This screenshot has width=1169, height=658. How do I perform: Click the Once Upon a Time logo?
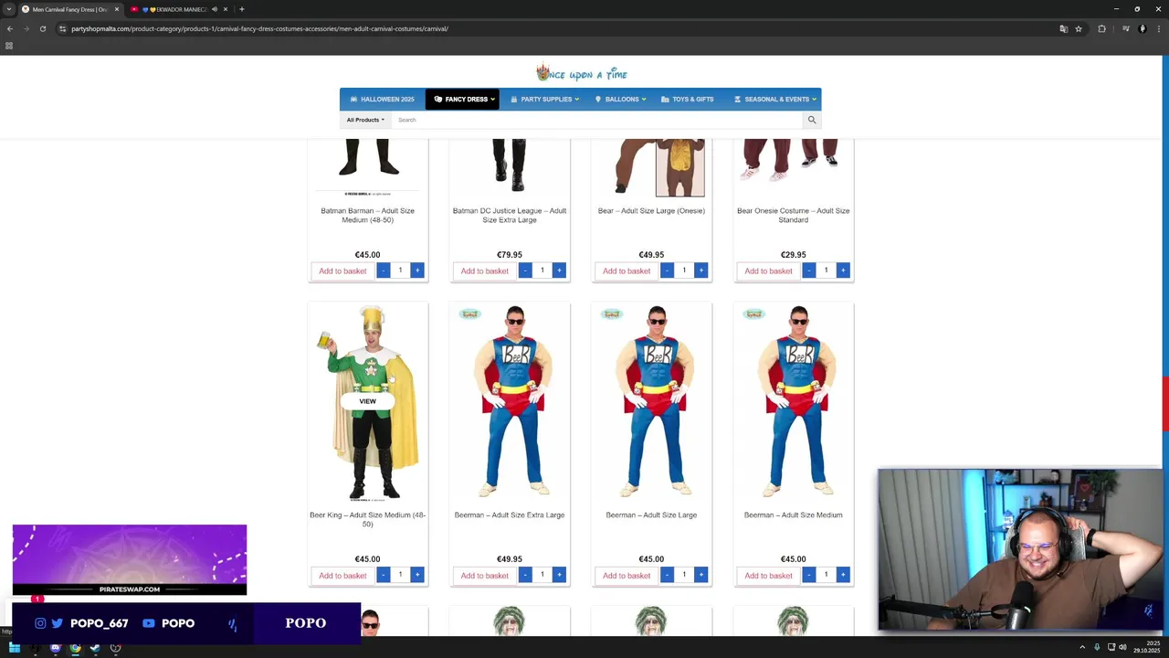tap(581, 73)
